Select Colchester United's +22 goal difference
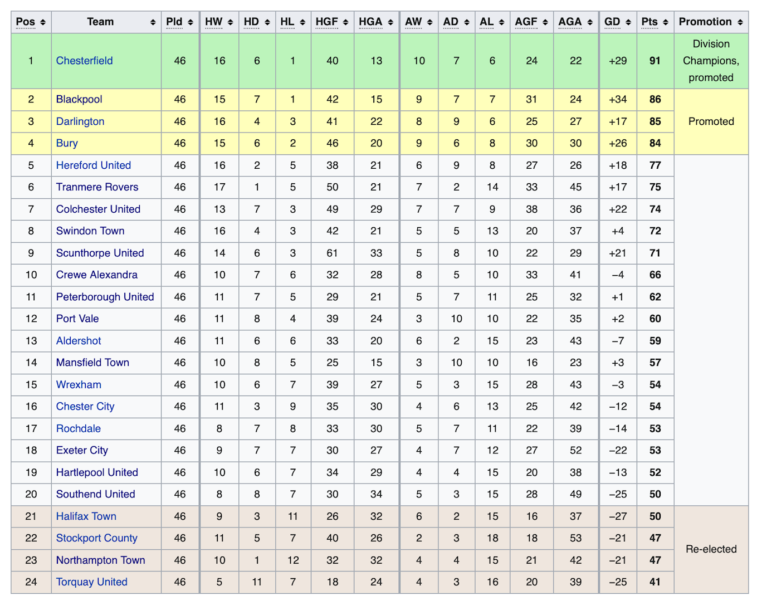Screen dimensions: 757x601 tap(618, 209)
